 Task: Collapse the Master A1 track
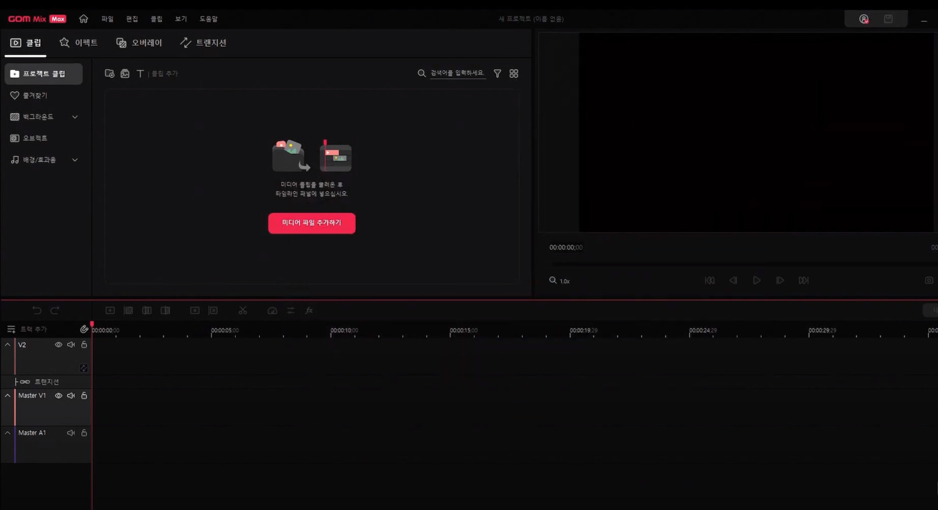click(8, 433)
